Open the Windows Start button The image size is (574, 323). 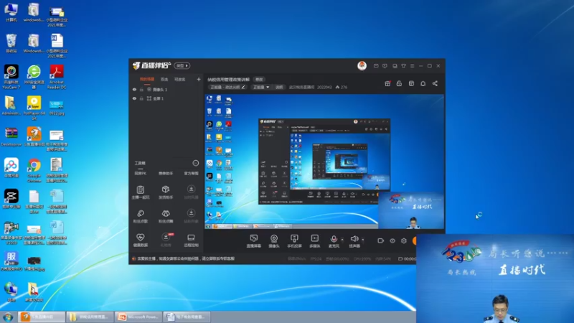[8, 317]
